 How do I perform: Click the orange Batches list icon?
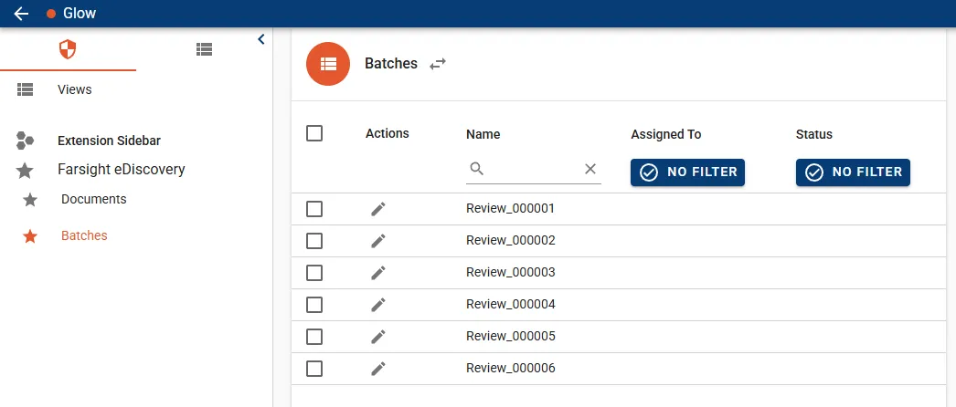328,64
